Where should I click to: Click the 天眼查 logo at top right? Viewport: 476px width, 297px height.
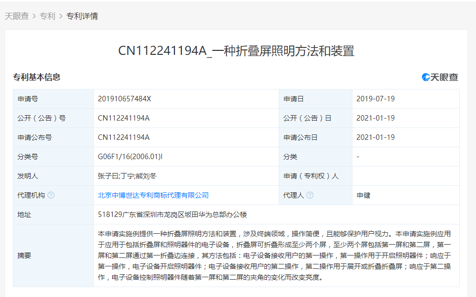point(440,77)
